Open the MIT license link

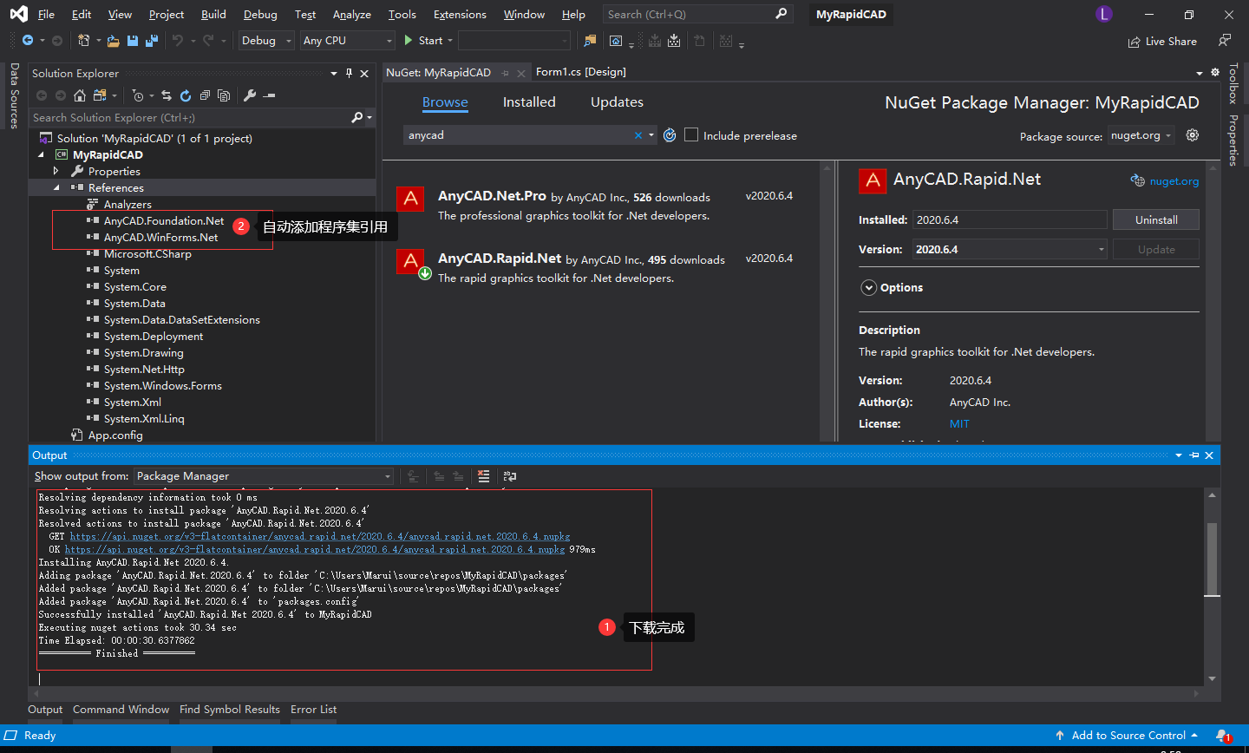coord(959,424)
